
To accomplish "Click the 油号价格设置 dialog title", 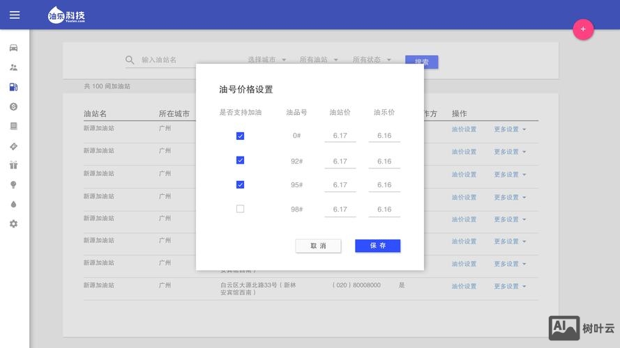I will pyautogui.click(x=246, y=90).
